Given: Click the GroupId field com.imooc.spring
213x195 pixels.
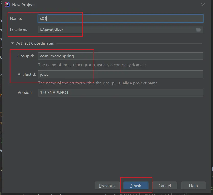Looking at the screenshot, I should pos(120,56).
